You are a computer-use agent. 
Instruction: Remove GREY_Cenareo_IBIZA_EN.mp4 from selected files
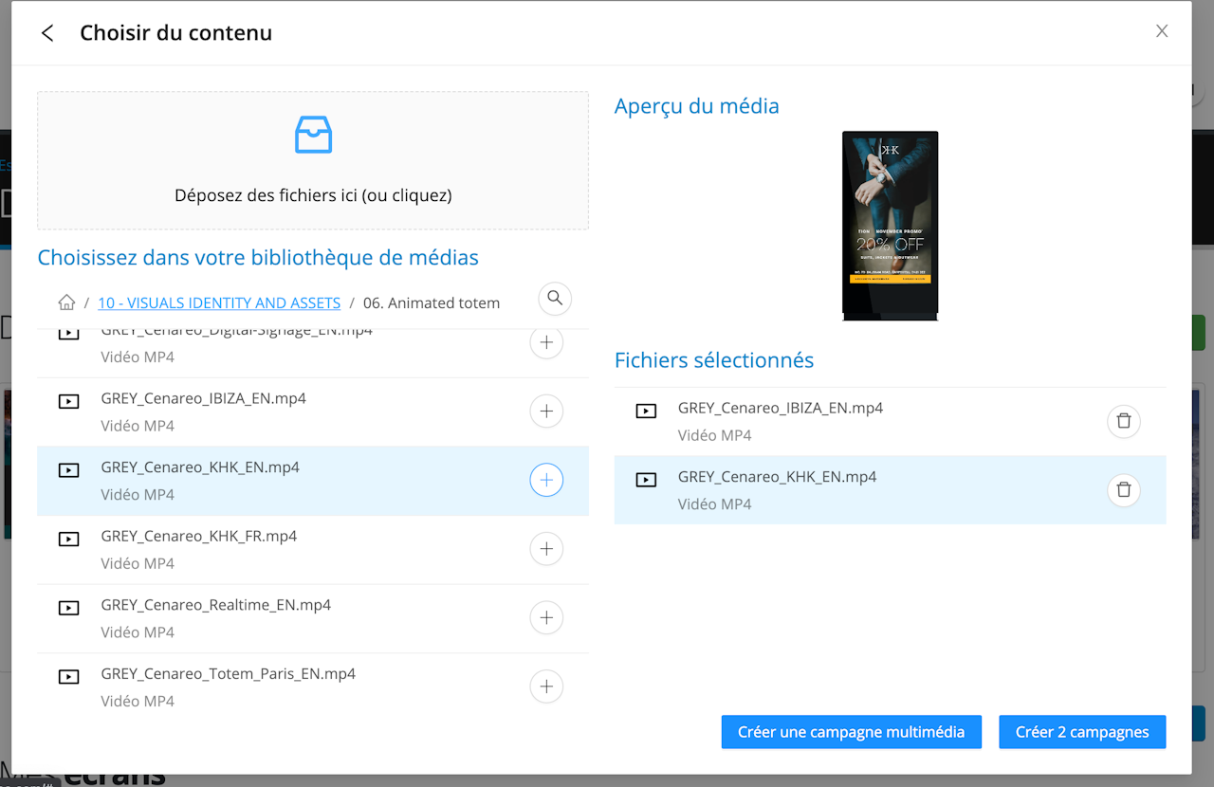coord(1124,421)
